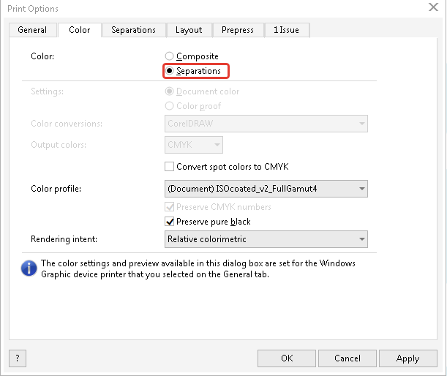The width and height of the screenshot is (447, 376).
Task: Close the Print Options dialog
Action: click(432, 8)
